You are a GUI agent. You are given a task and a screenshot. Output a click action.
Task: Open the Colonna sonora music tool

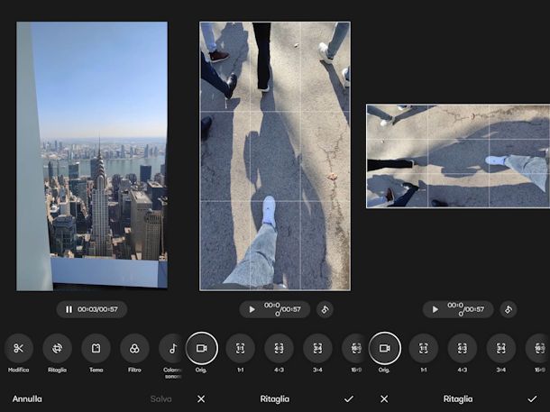click(x=172, y=348)
